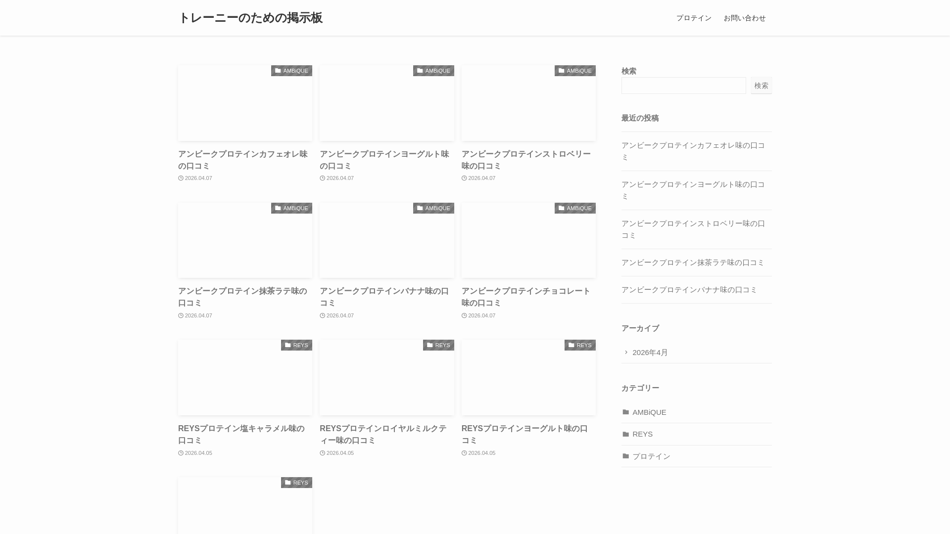The width and height of the screenshot is (950, 534).
Task: Click AMBiQUE tag on チョコレート味 card
Action: click(x=575, y=208)
